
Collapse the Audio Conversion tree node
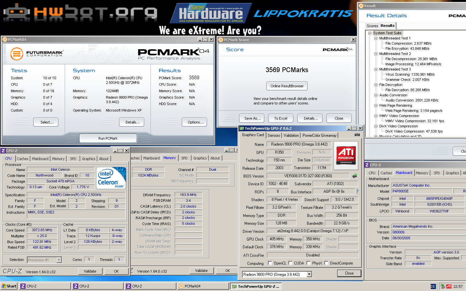(x=376, y=95)
